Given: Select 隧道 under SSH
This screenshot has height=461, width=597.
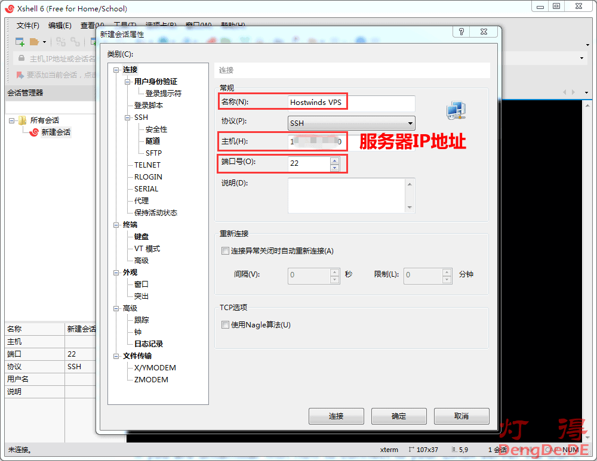Looking at the screenshot, I should coord(153,141).
